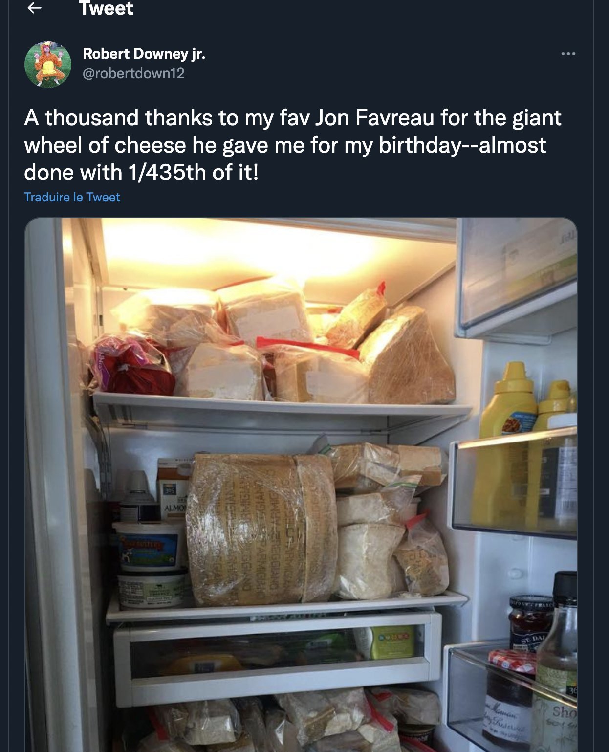Click the Tweet header title
The image size is (609, 752).
pos(106,8)
